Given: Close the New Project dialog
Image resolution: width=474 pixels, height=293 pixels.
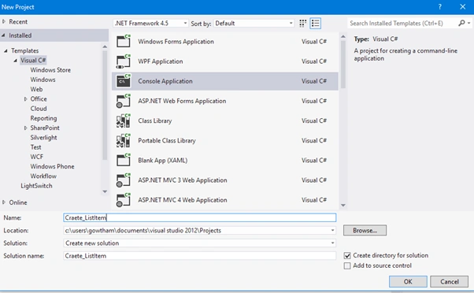Looking at the screenshot, I should [x=462, y=6].
